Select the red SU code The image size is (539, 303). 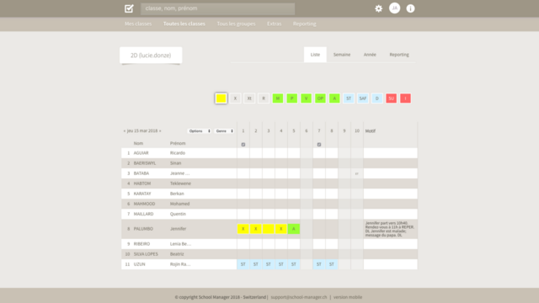(391, 98)
